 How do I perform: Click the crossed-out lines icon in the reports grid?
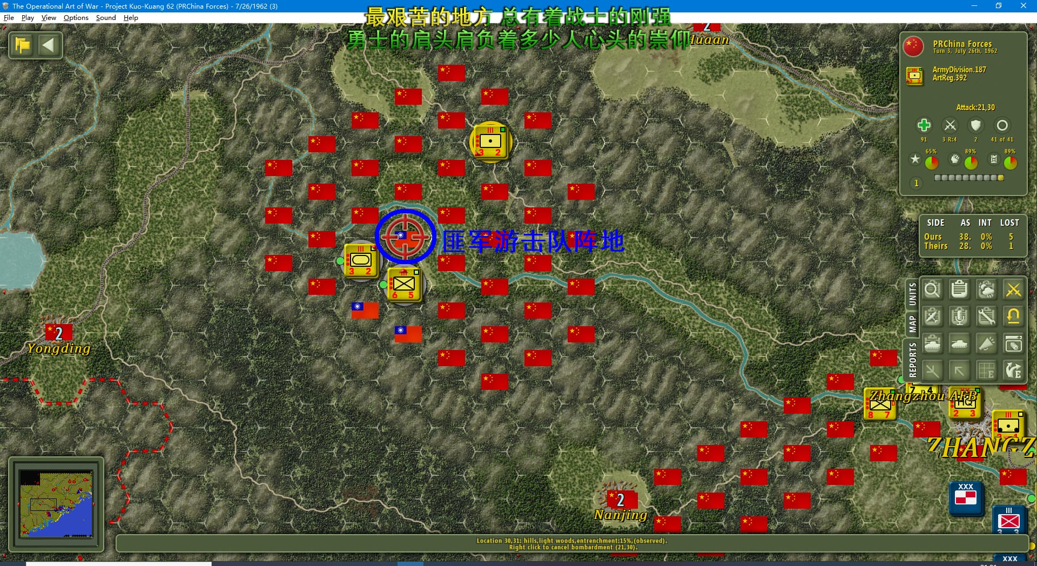[x=932, y=370]
